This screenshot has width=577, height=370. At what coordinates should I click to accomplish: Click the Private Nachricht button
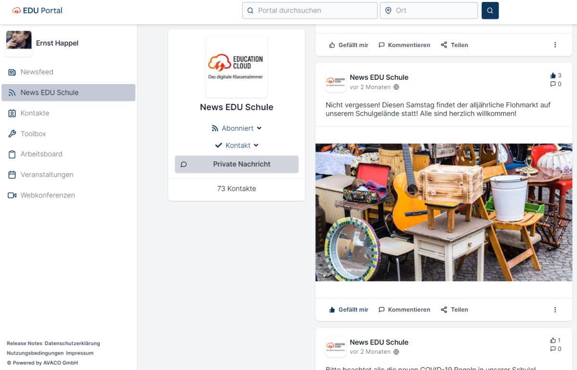pyautogui.click(x=237, y=164)
